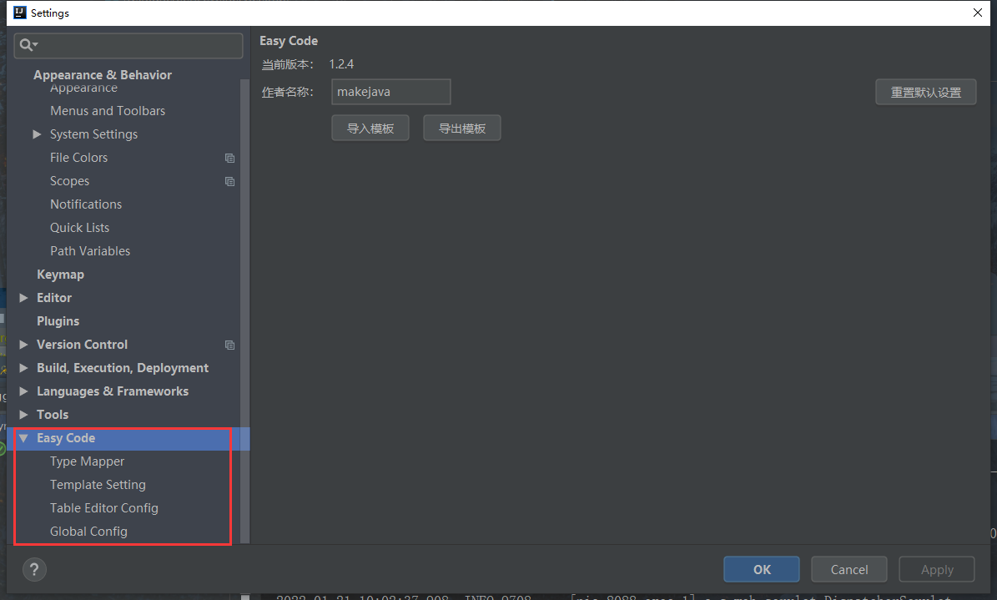Expand Languages & Frameworks arrow
The height and width of the screenshot is (600, 997).
click(x=23, y=391)
